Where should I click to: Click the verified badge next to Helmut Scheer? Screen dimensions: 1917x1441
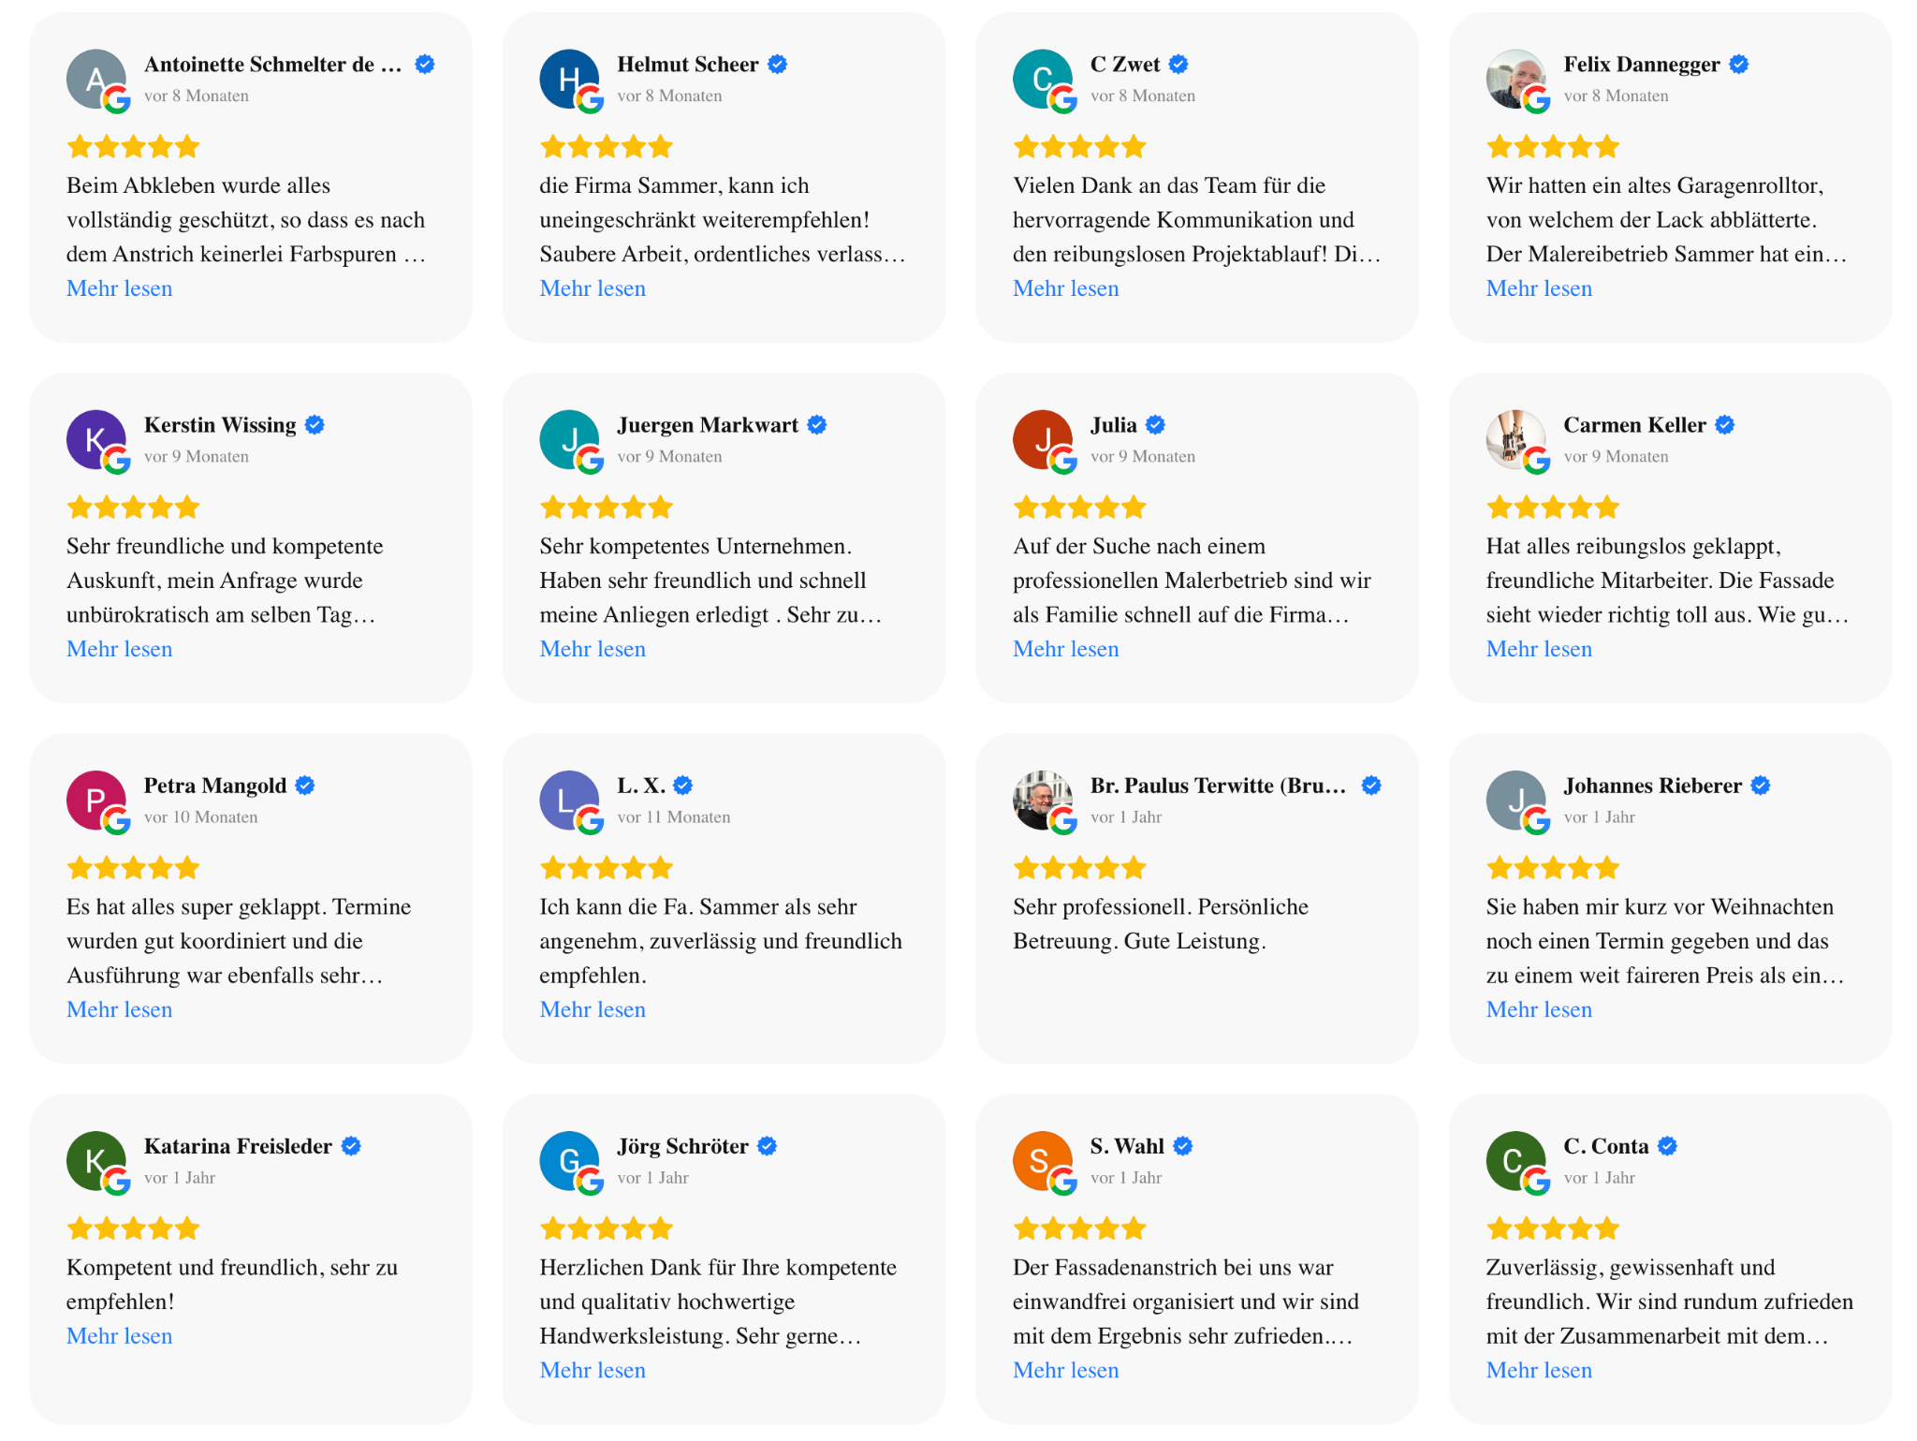click(777, 65)
